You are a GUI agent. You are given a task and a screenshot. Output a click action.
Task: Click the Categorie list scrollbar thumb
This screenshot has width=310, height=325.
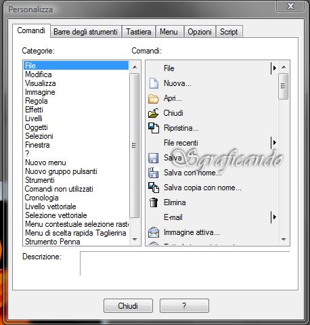pyautogui.click(x=135, y=146)
